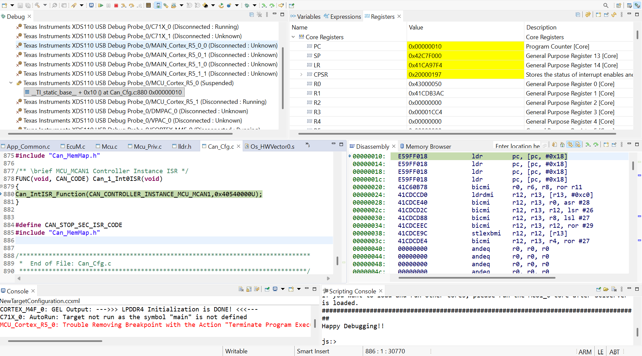The width and height of the screenshot is (642, 356).
Task: Open dropdown arrow next to Build hammer
Action: pos(45,5)
